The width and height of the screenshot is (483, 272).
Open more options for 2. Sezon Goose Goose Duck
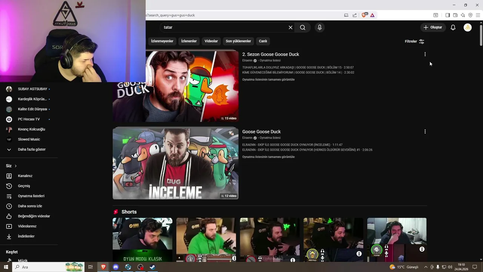click(x=425, y=54)
